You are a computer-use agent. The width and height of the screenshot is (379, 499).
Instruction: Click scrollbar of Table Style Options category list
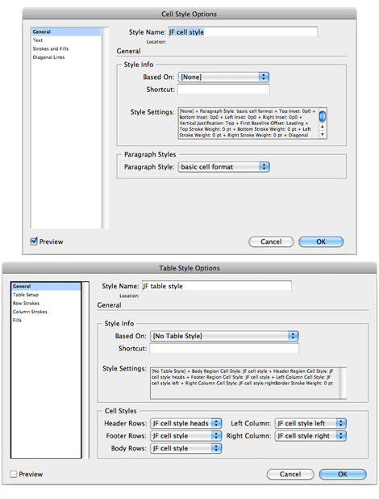tap(85, 370)
